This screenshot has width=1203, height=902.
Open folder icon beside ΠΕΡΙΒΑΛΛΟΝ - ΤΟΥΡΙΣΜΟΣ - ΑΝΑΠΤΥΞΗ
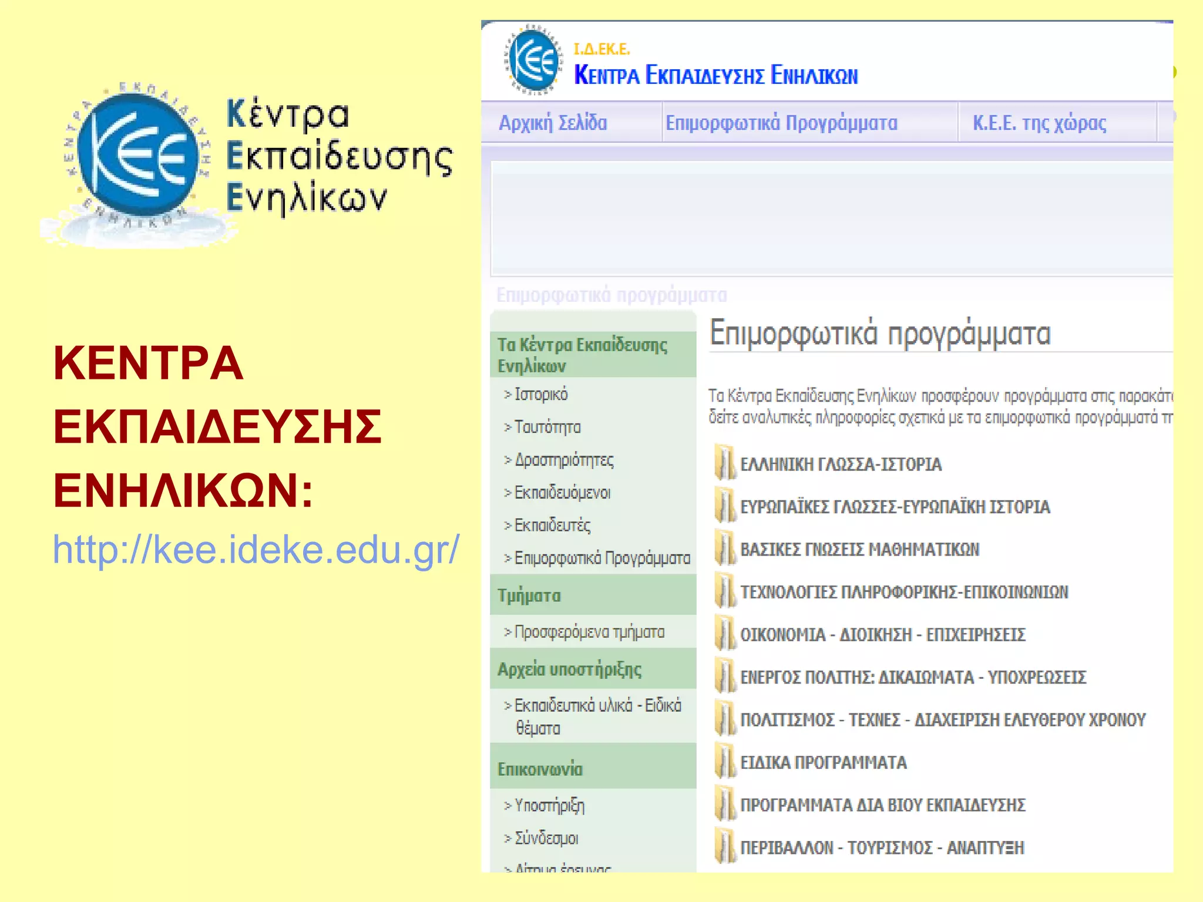click(x=725, y=846)
